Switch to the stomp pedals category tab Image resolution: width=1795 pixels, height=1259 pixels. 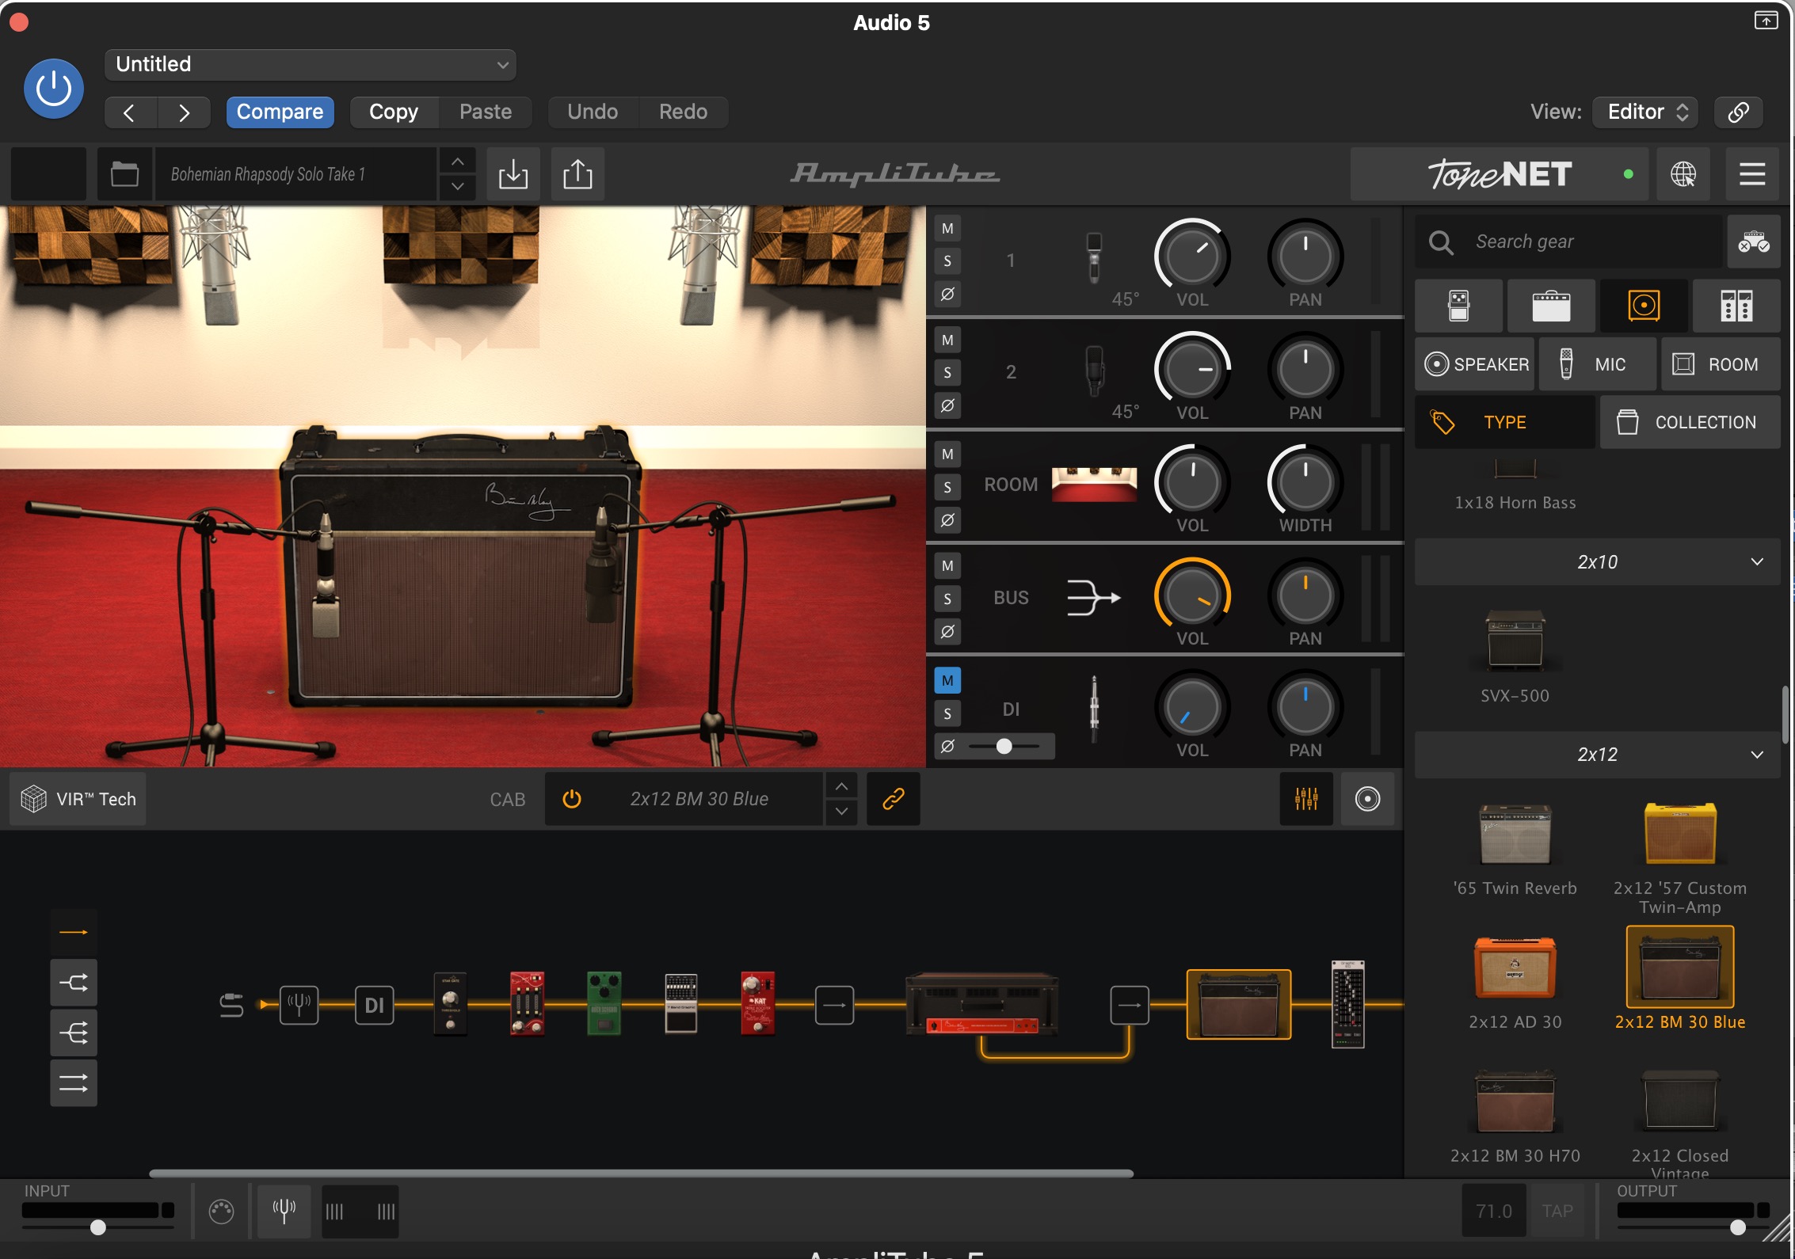pos(1459,306)
